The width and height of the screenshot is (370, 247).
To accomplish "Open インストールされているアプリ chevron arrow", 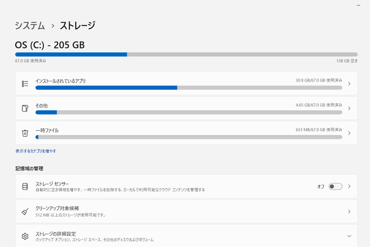I will click(x=349, y=84).
